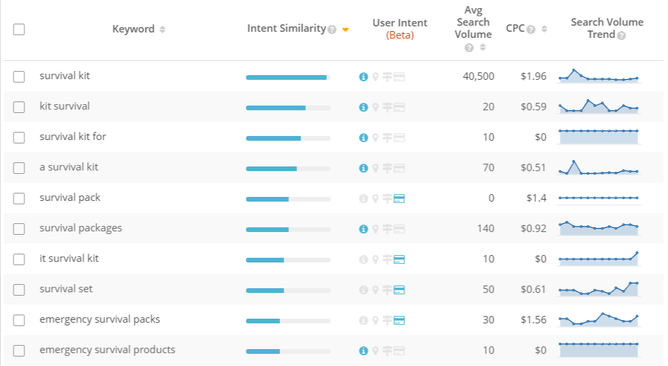Click location pin icon for kit survival
The width and height of the screenshot is (668, 366).
click(376, 108)
